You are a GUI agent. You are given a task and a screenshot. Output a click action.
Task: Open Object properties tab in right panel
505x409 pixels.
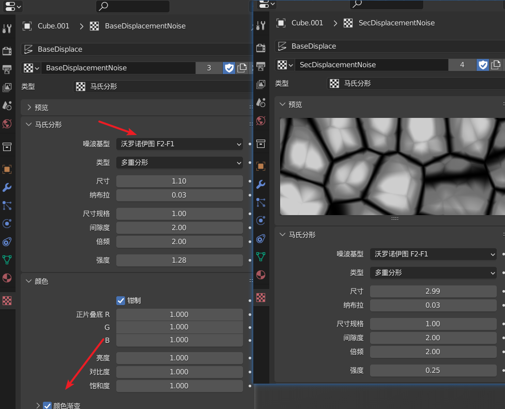coord(261,166)
